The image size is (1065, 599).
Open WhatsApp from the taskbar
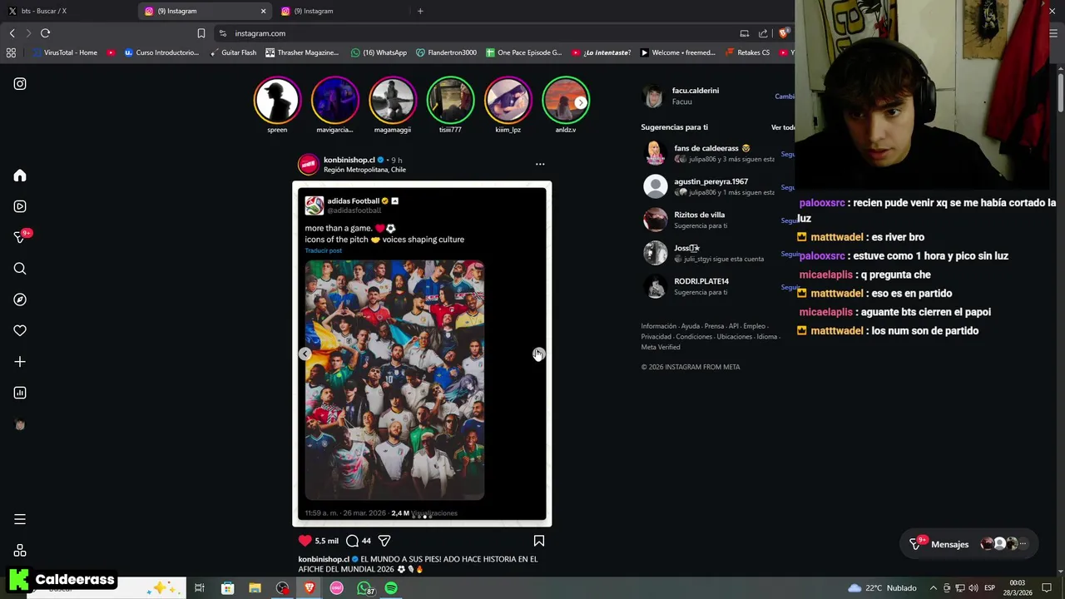[364, 588]
